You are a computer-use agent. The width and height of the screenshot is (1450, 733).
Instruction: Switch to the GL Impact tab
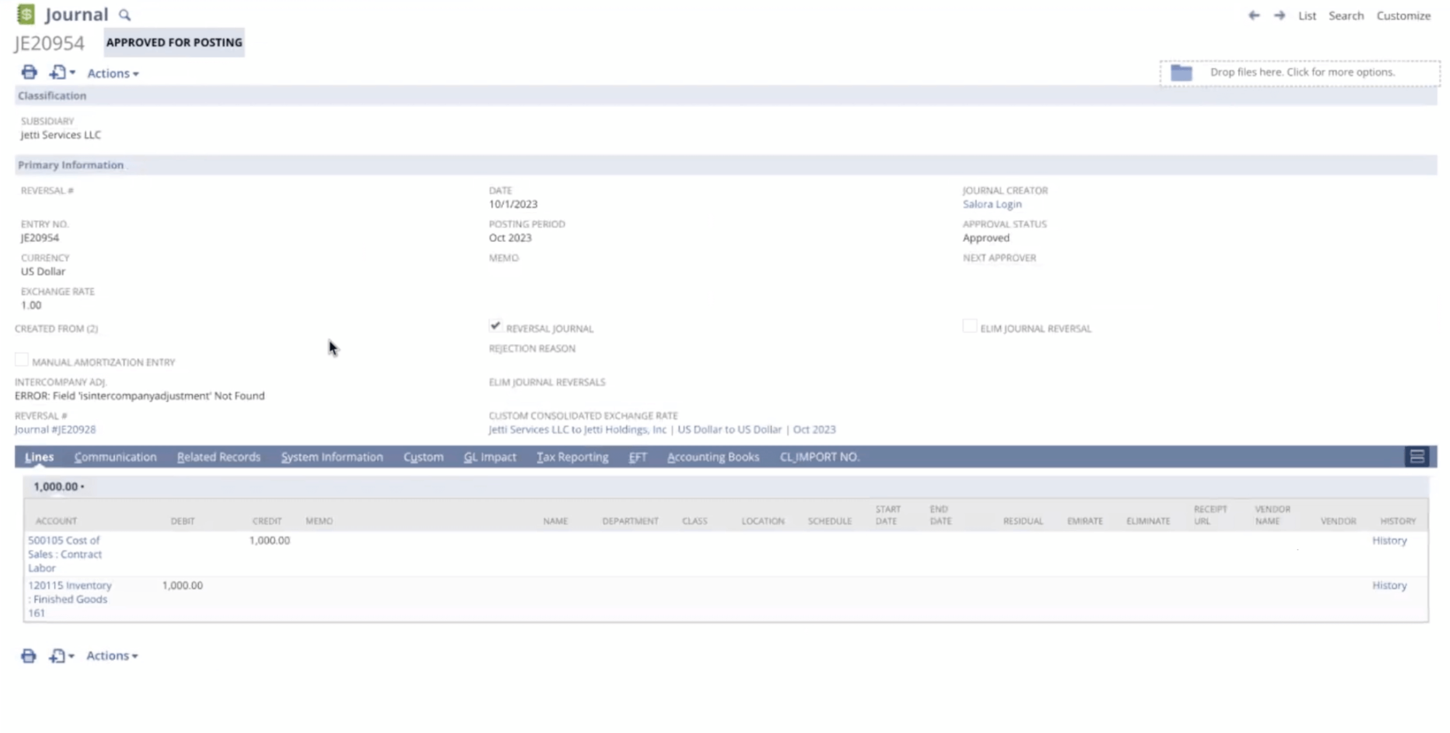[490, 457]
